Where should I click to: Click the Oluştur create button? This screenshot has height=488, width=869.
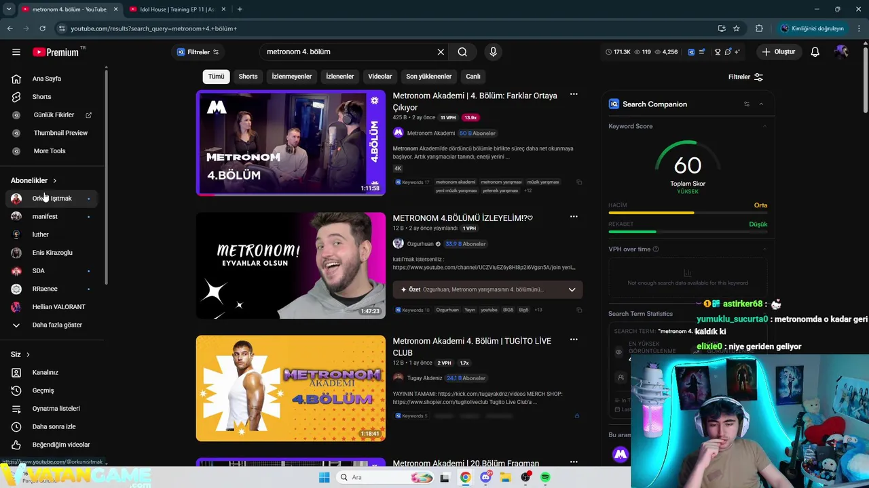(x=778, y=52)
